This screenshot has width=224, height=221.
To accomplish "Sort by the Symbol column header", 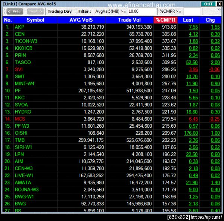I will 35,20.
